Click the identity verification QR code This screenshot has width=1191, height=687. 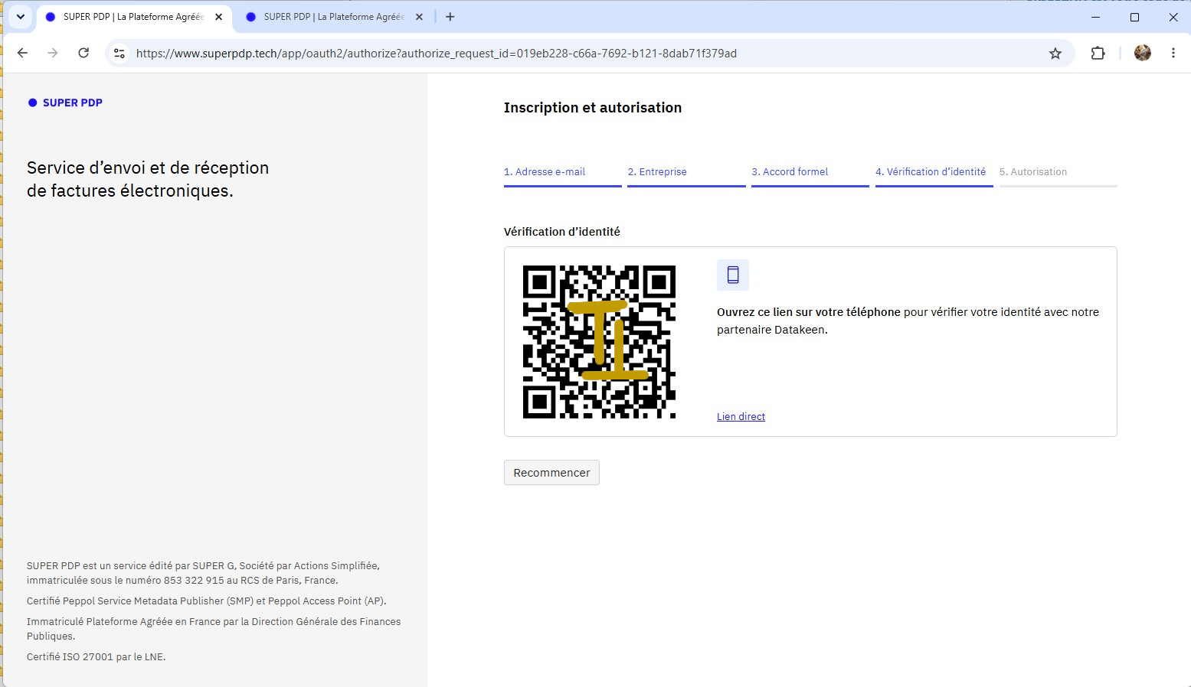[x=599, y=342]
